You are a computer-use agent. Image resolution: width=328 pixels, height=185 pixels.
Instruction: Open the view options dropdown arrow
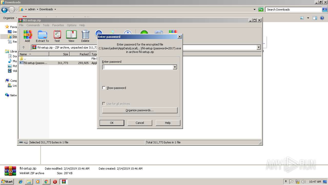[308, 18]
